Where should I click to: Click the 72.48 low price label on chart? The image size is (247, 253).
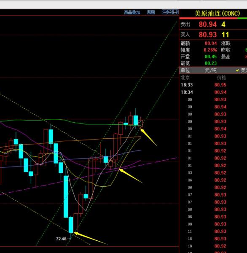[61, 239]
